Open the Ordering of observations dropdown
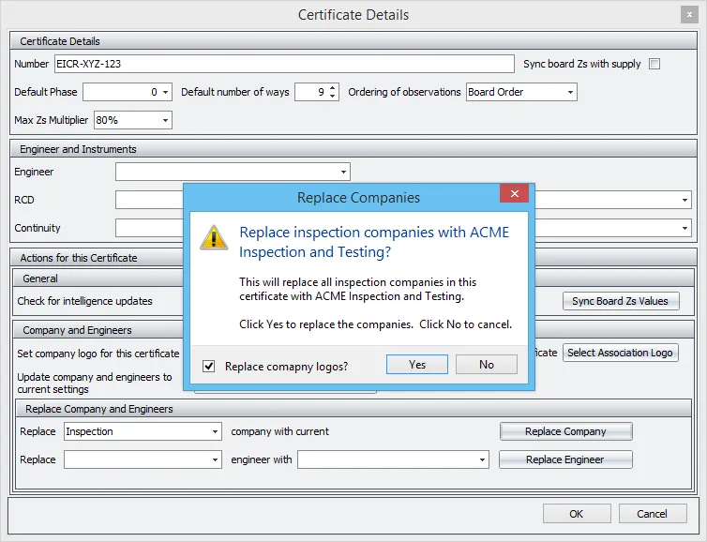Image resolution: width=707 pixels, height=542 pixels. [570, 92]
